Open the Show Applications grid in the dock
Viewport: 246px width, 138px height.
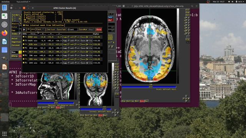coord(4,134)
